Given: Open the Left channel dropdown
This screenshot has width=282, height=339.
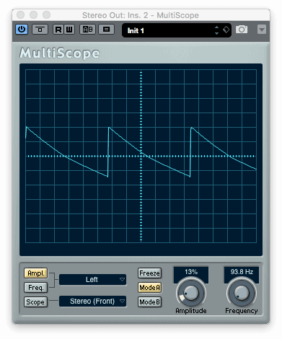Looking at the screenshot, I should [92, 280].
